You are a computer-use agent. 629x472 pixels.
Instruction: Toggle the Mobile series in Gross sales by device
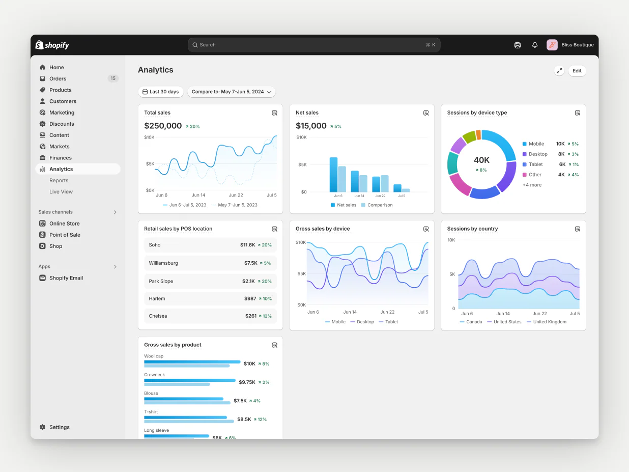[x=335, y=322]
